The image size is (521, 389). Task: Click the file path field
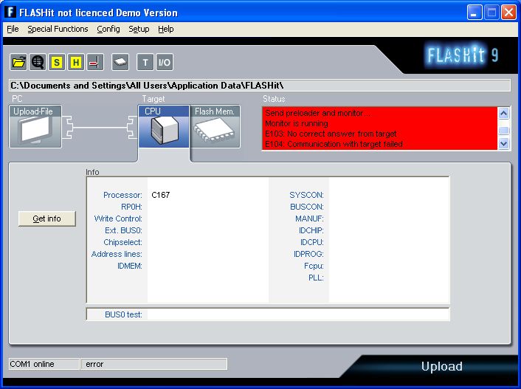[x=260, y=86]
